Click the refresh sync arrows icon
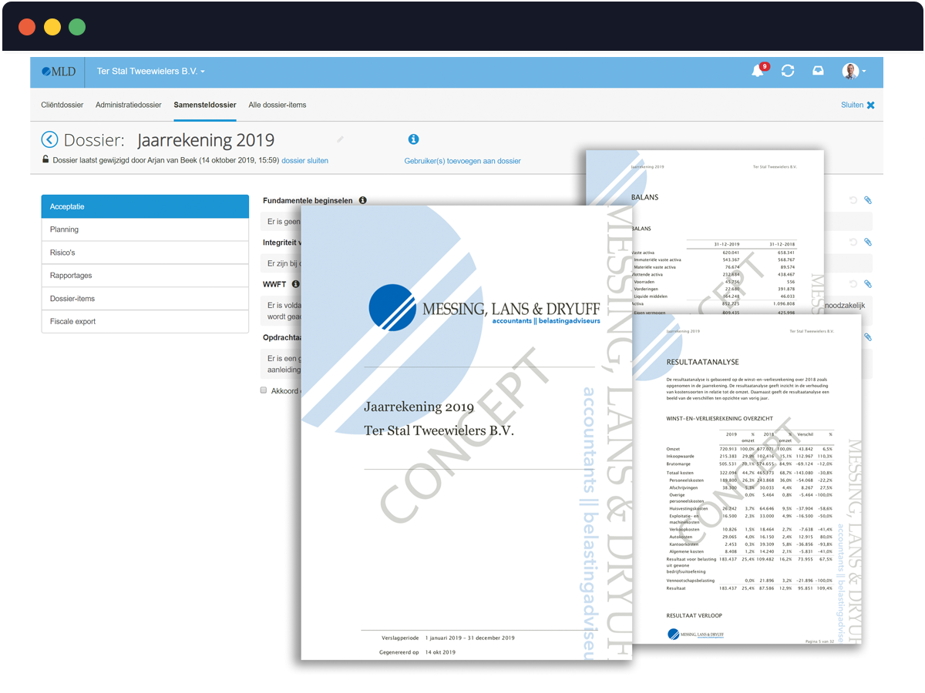Screen dimensions: 925x693 coord(788,71)
